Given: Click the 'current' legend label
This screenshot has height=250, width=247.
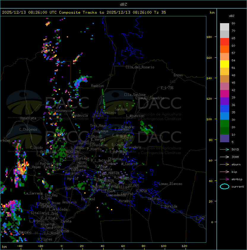Looking at the screenshot, I should click(x=238, y=187).
